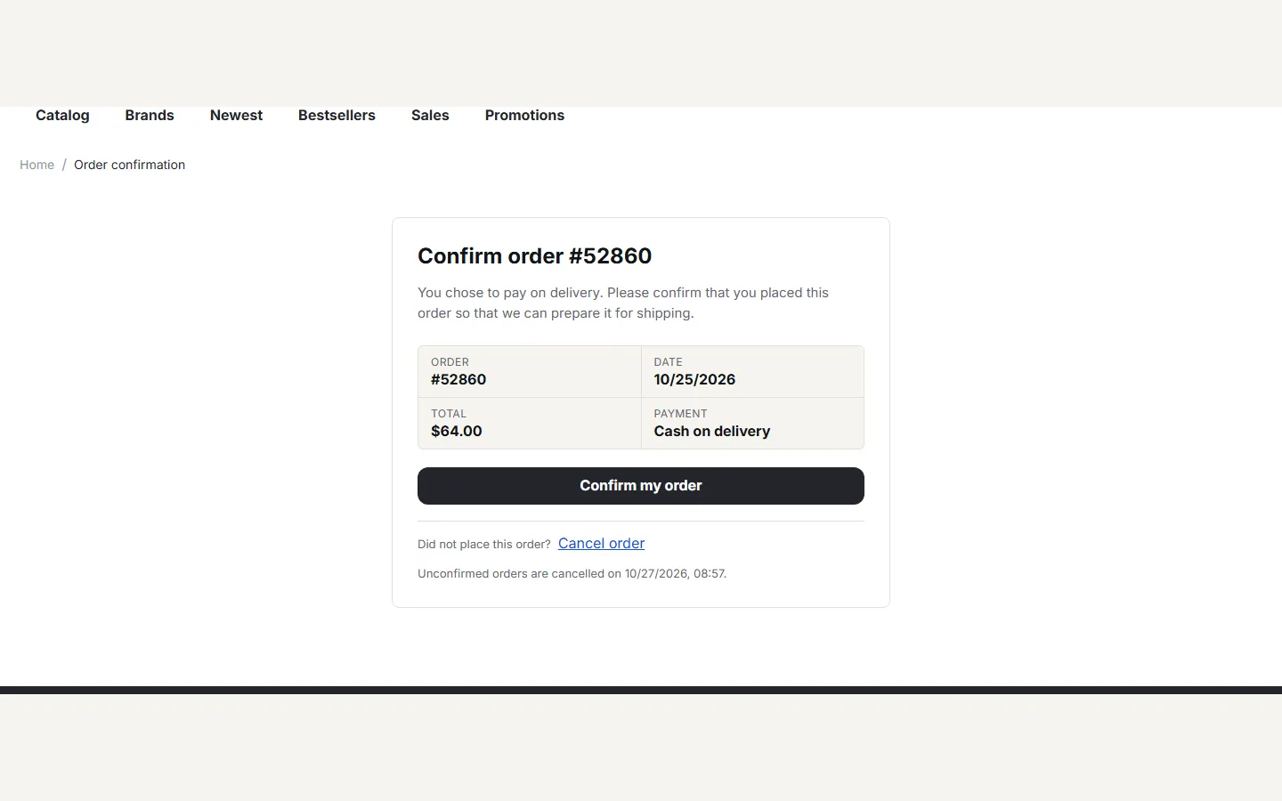Select Newest in the navigation bar
This screenshot has width=1282, height=801.
(236, 115)
